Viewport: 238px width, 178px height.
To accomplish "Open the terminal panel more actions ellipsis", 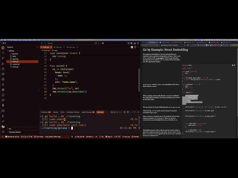I will click(131, 112).
